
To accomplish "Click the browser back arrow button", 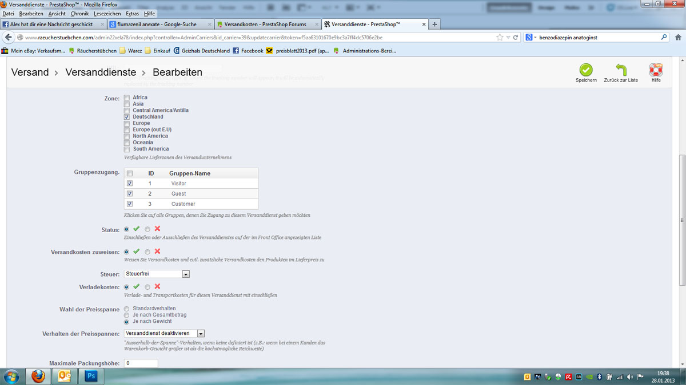I will [x=8, y=37].
